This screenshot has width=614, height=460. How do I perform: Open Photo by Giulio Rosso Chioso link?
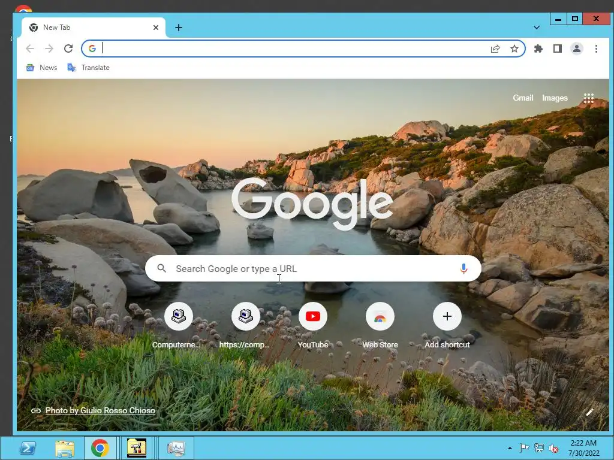pos(100,410)
